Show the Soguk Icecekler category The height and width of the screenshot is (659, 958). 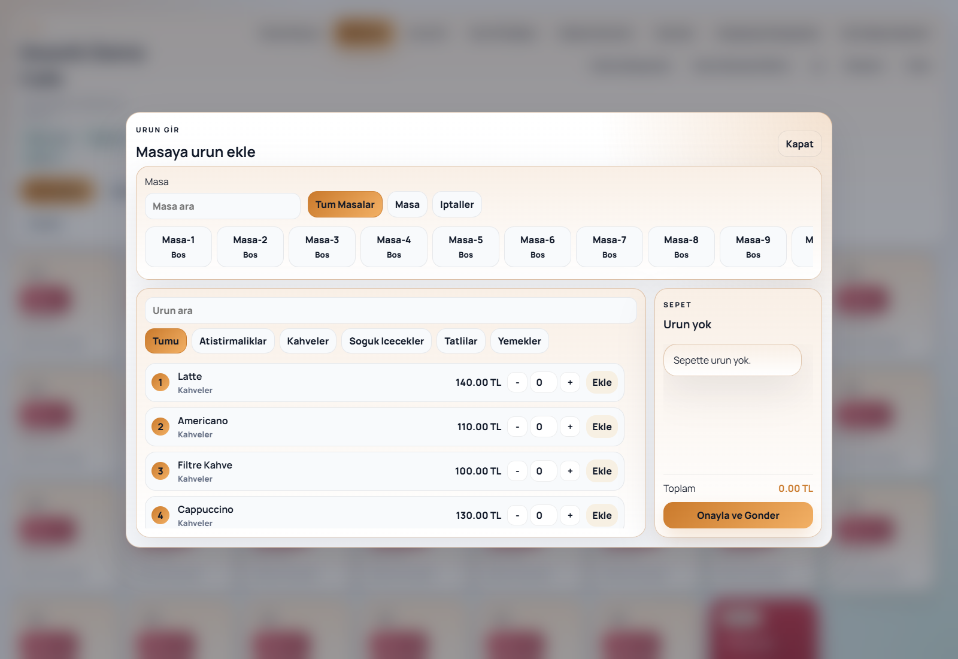point(386,341)
